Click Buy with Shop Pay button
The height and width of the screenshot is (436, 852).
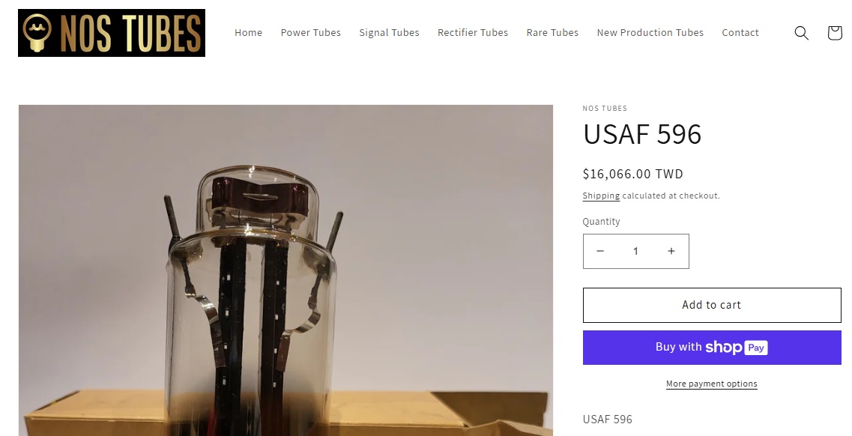click(x=712, y=348)
